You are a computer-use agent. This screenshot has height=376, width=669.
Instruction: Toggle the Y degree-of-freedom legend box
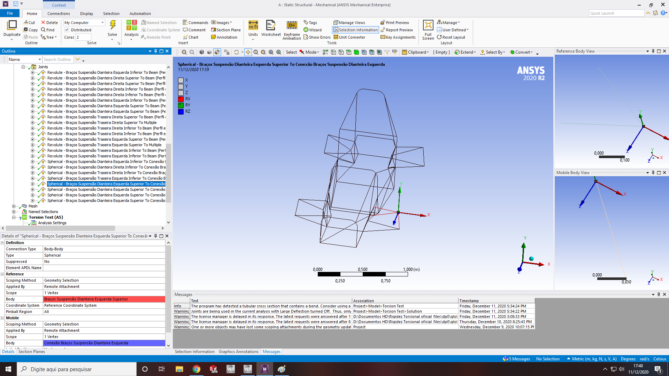click(x=181, y=86)
